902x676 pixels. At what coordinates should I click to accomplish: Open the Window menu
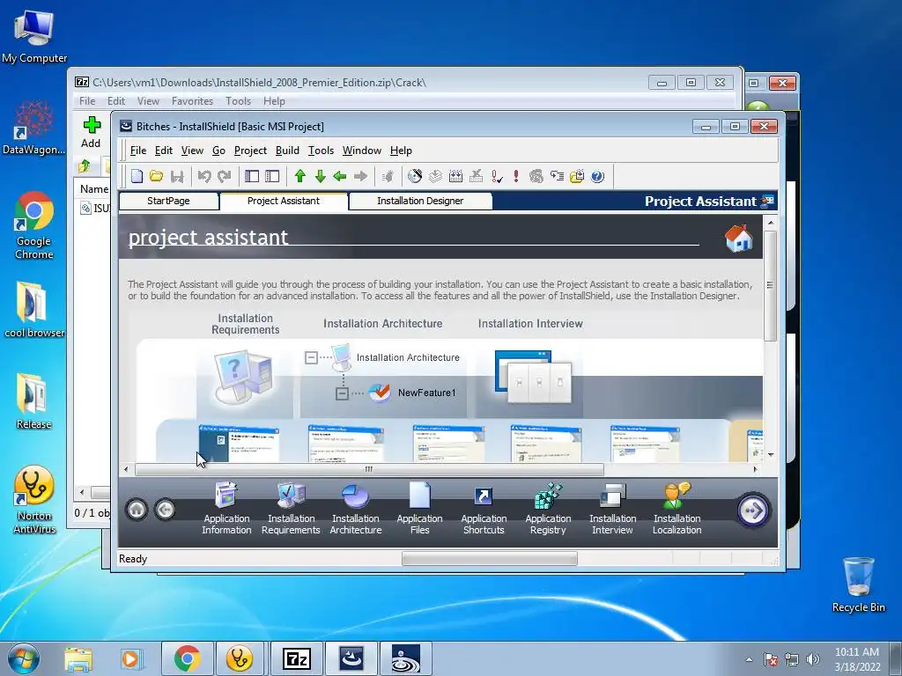pos(362,151)
